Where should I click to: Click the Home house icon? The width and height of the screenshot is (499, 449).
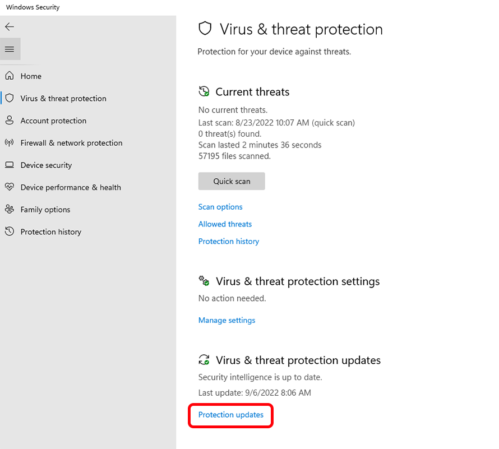coord(10,76)
